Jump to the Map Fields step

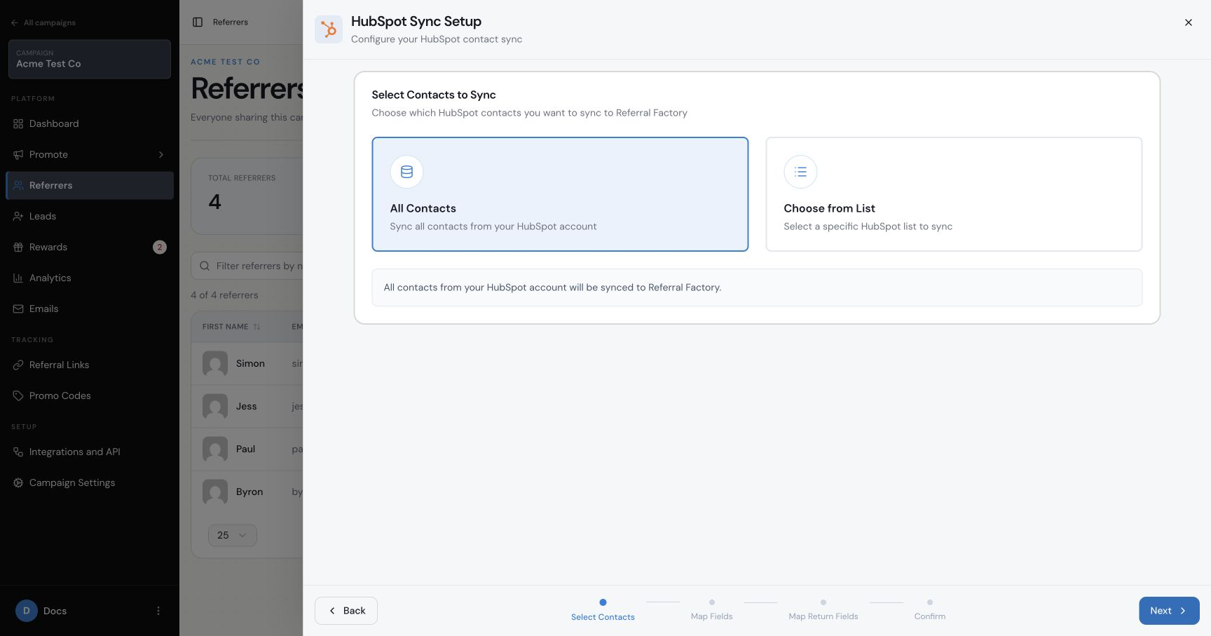711,609
